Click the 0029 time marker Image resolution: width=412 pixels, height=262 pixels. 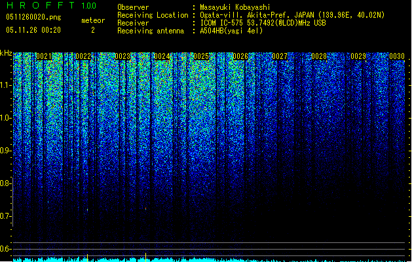[x=358, y=56]
